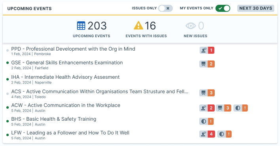Click the trainer issue badge with 2 on ACW row
This screenshot has height=146, width=280.
pos(207,108)
